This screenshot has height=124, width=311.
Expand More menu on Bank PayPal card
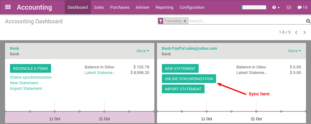tap(295, 51)
